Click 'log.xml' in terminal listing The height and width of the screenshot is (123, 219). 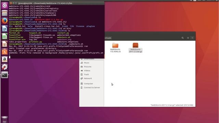[33, 40]
